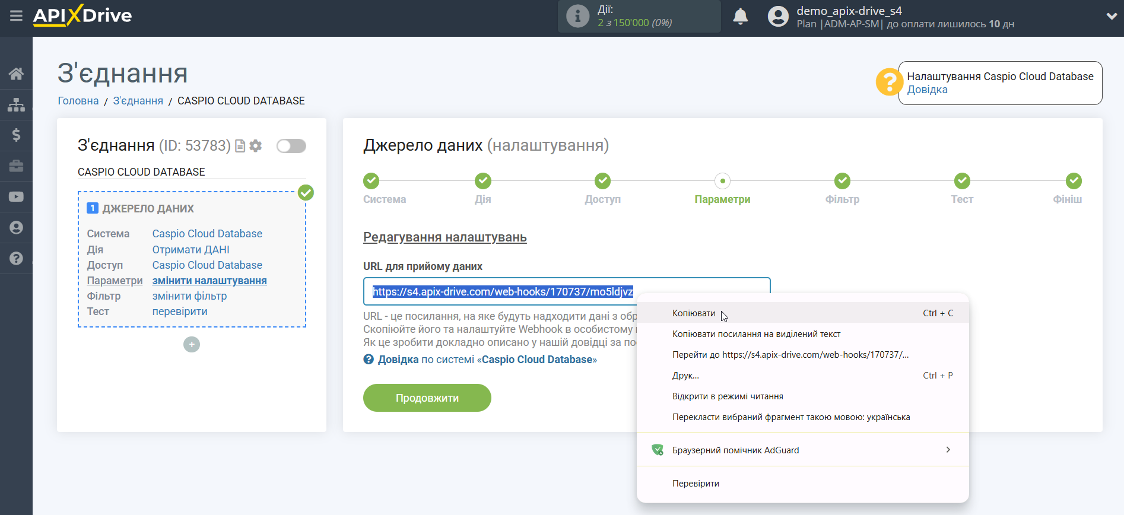
Task: Toggle the connection enable switch
Action: tap(291, 146)
